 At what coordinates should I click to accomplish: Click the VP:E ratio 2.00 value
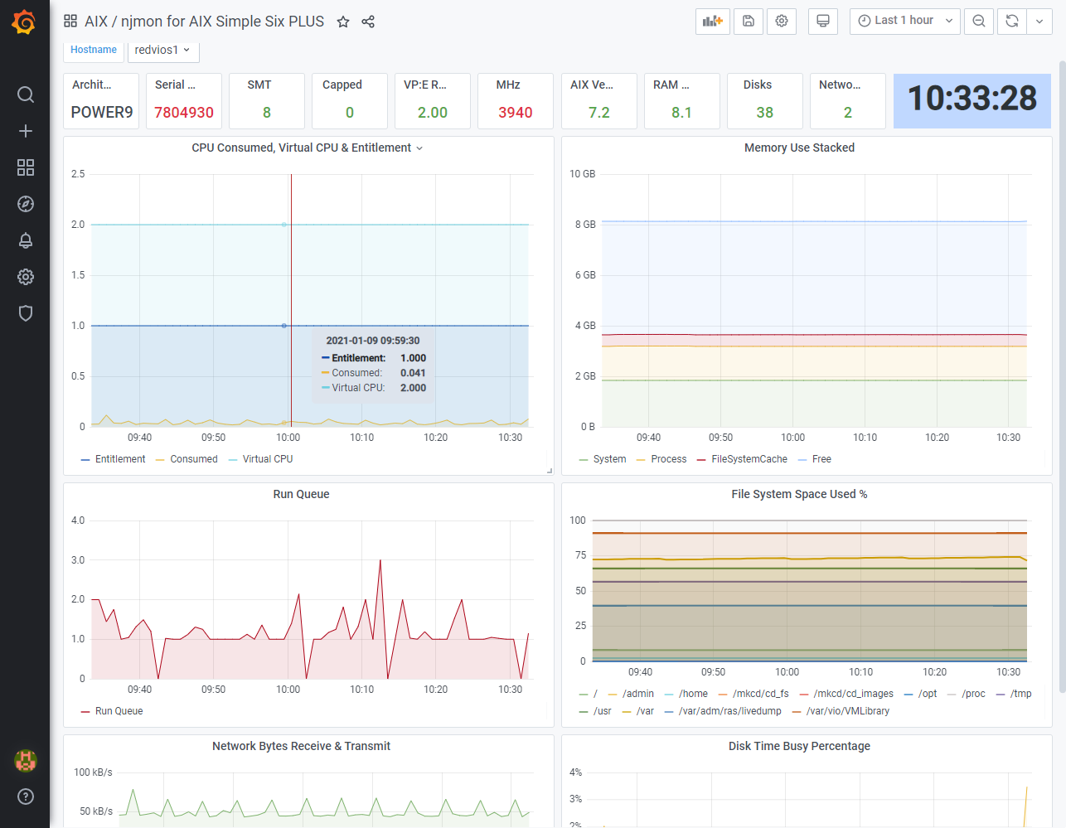(433, 112)
